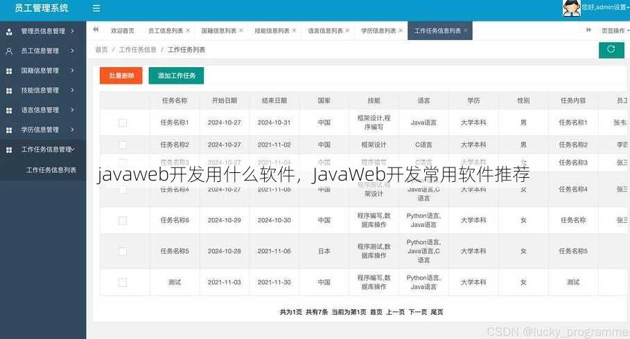Click the 语言信息管理 grid icon
The height and width of the screenshot is (339, 630).
click(9, 110)
